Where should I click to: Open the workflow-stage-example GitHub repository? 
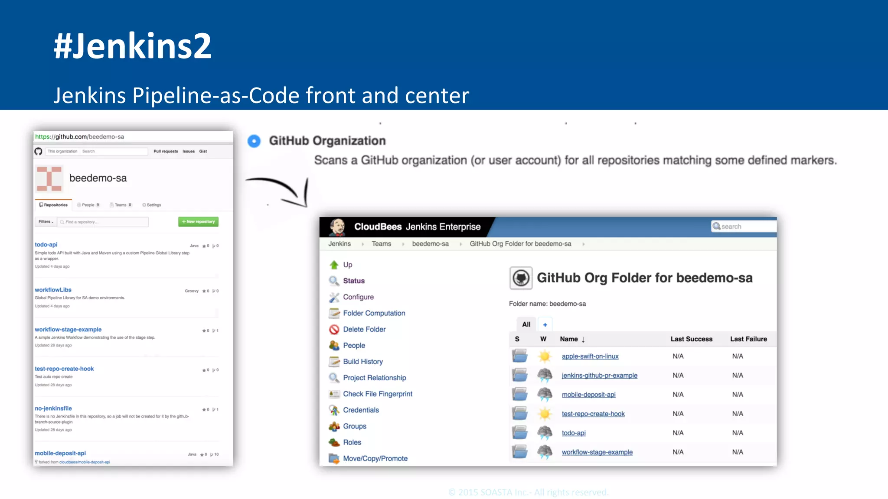click(68, 330)
